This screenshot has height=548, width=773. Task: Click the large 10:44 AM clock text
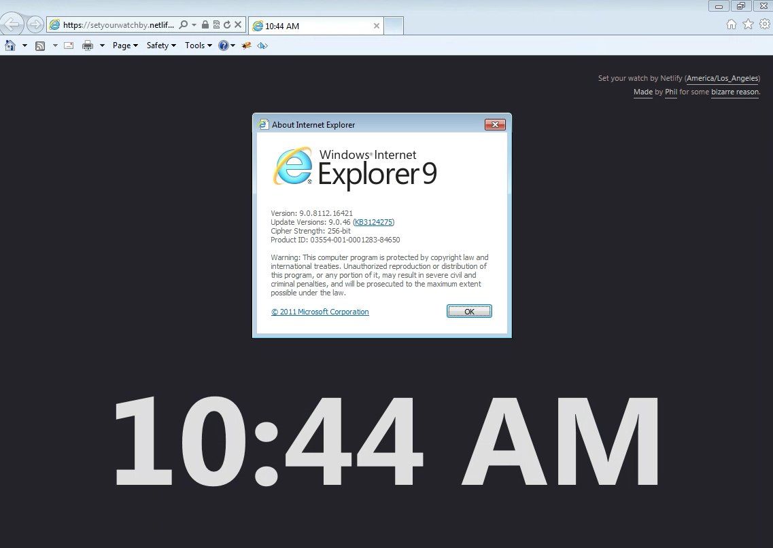click(386, 441)
